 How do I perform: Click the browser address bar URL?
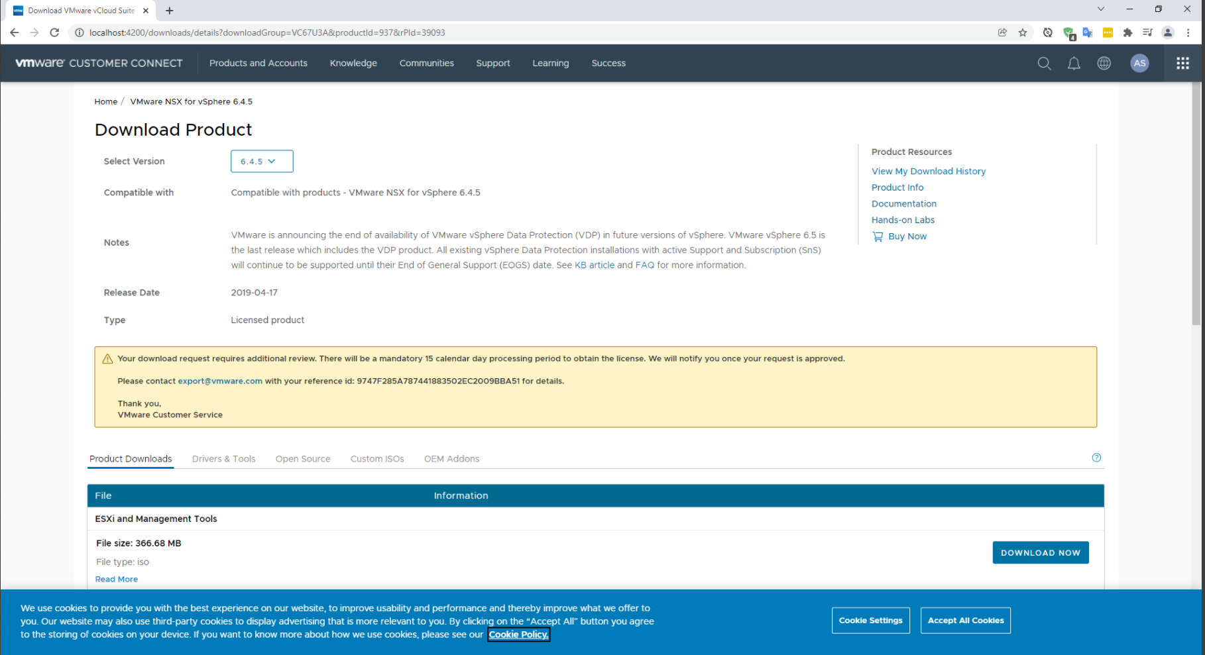[x=267, y=32]
